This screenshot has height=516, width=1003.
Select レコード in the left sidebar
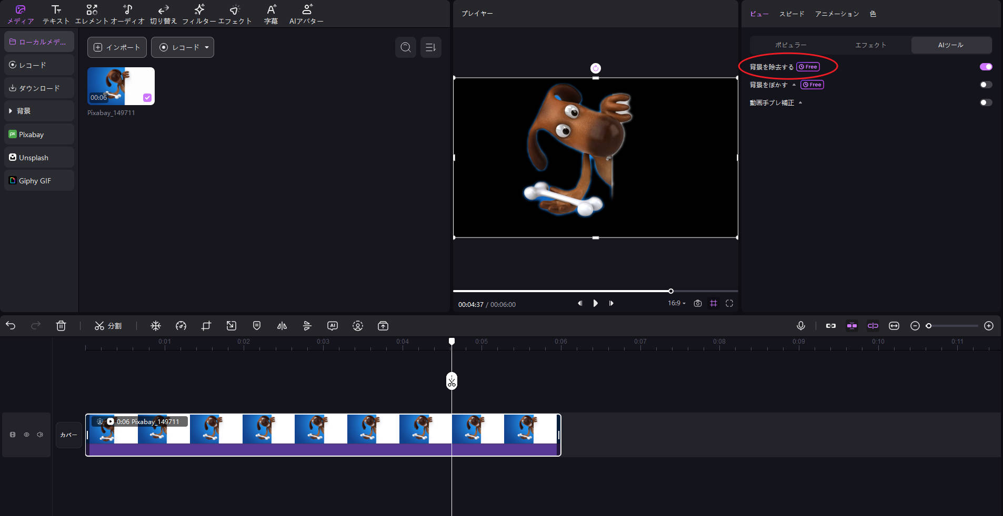point(39,65)
